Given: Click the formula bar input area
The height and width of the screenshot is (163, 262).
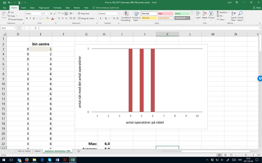Looking at the screenshot, I should [x=149, y=28].
